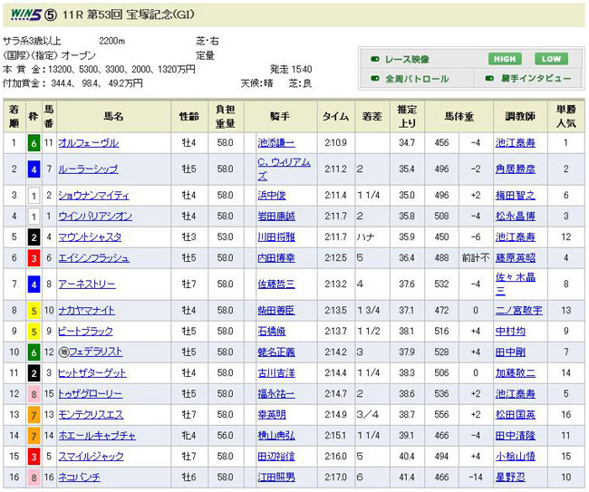The height and width of the screenshot is (492, 589).
Task: Click the green icon beside レース映像
Action: click(374, 59)
